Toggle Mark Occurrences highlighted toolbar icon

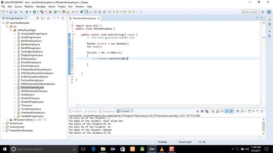(x=86, y=12)
